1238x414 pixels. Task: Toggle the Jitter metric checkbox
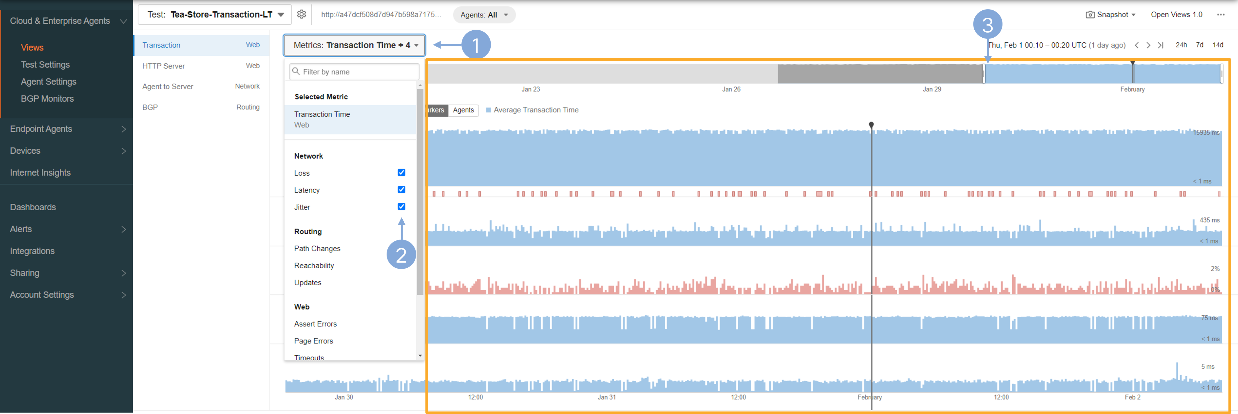(x=401, y=207)
